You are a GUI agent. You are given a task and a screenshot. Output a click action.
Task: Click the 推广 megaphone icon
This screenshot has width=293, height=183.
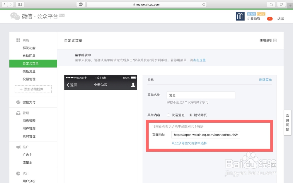coord(18,147)
